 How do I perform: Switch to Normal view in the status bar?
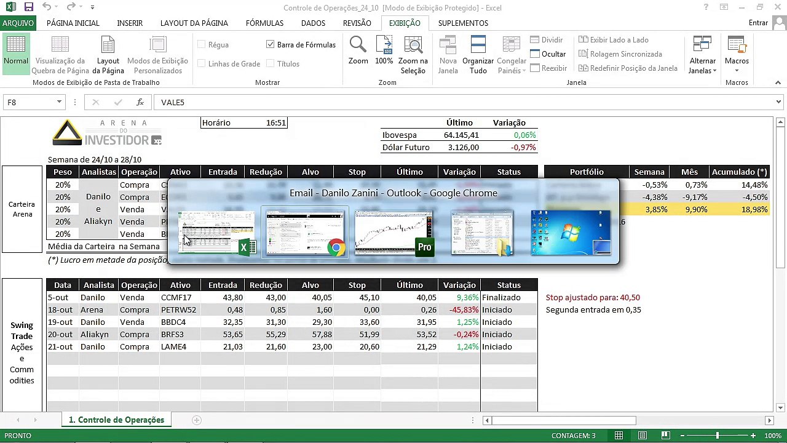point(619,436)
